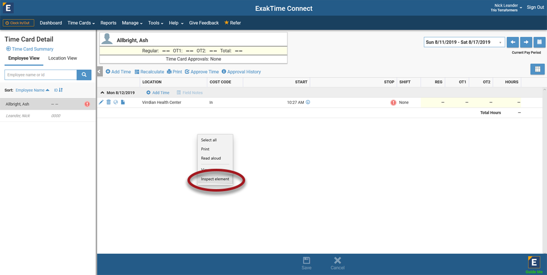
Task: Expand the Manage menu
Action: [x=132, y=23]
